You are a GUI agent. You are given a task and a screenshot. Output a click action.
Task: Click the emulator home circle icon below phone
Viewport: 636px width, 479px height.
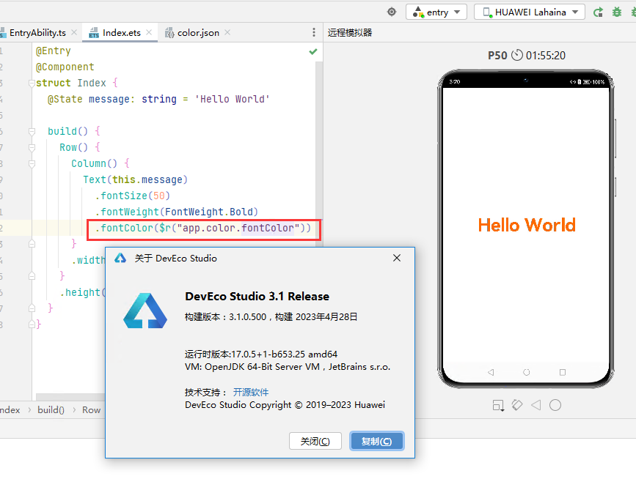[555, 405]
